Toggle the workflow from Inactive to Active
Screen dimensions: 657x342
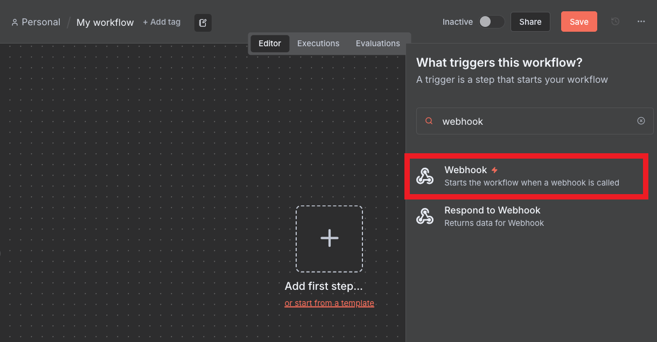pos(491,22)
